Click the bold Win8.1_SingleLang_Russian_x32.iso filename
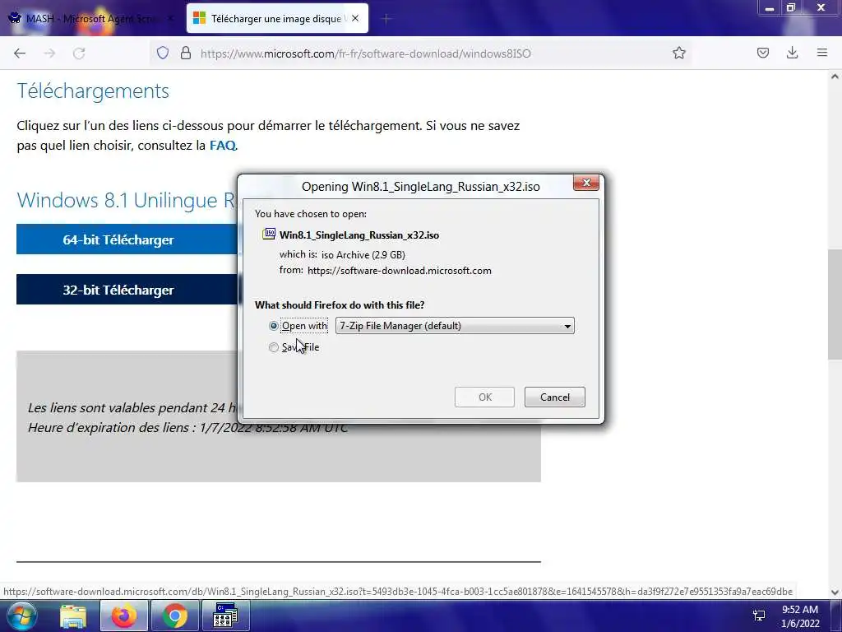Screen dimensions: 842x632 [359, 235]
